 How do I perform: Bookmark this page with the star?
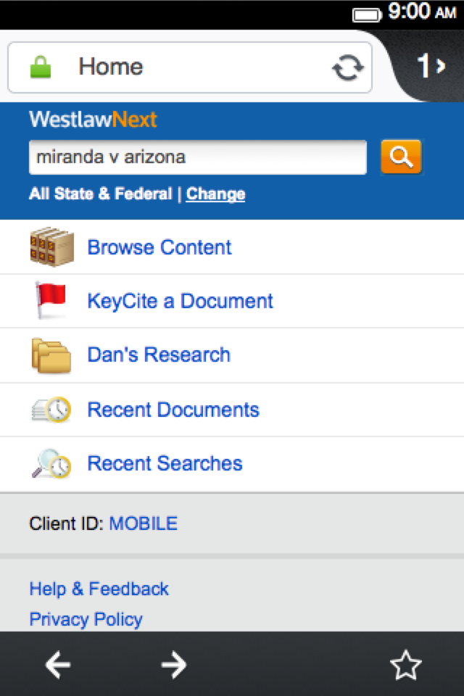(405, 665)
